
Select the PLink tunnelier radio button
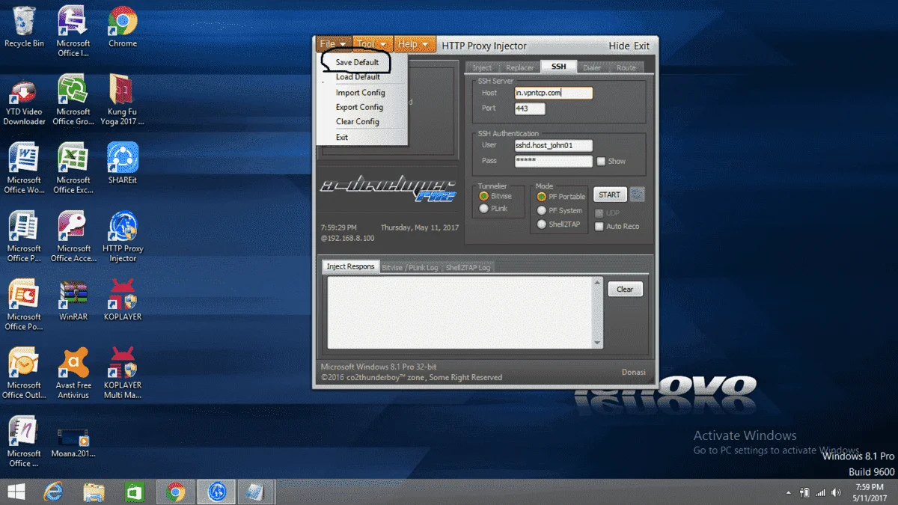click(483, 209)
